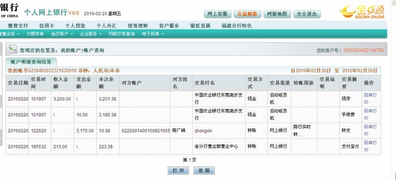Viewport: 396px width, 180px height.
Task: Click 回单打印 for the 陈广锦 transfer row
Action: click(x=370, y=130)
